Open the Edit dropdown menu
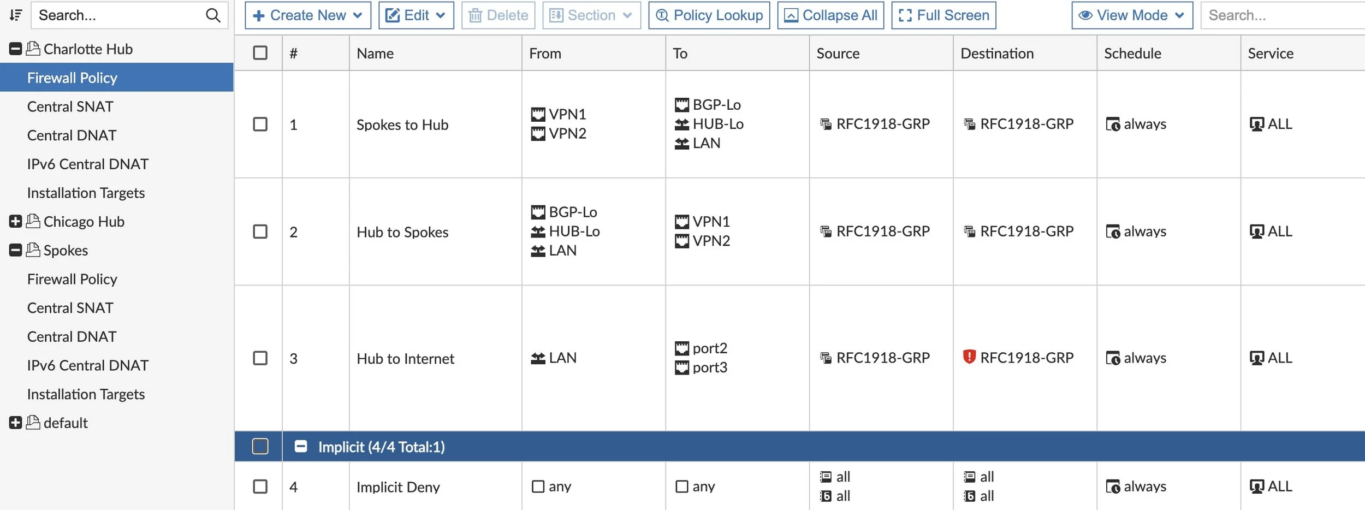 point(416,15)
